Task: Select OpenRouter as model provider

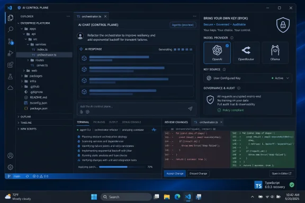Action: click(246, 53)
